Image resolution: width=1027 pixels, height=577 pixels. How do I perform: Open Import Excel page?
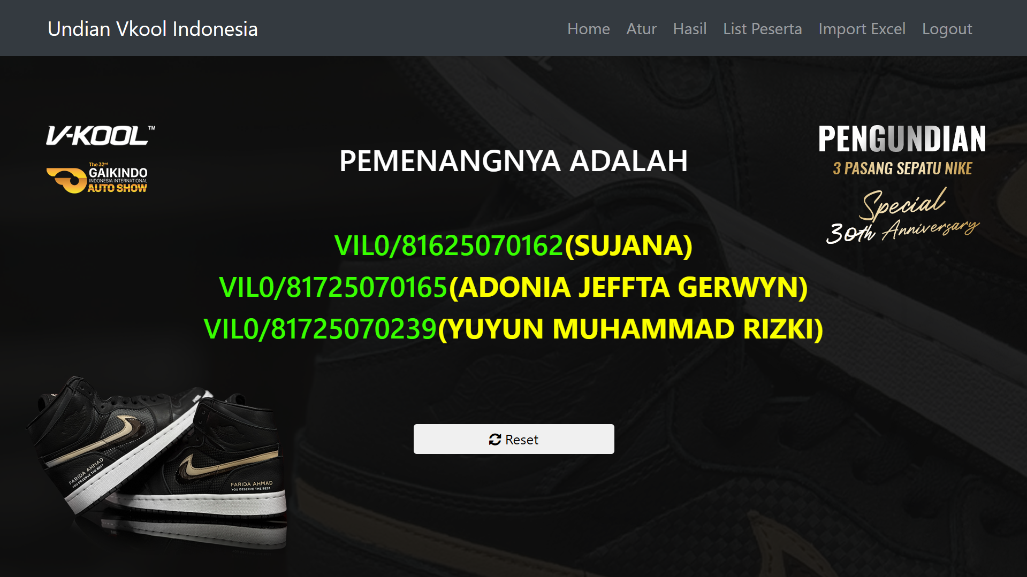862,29
